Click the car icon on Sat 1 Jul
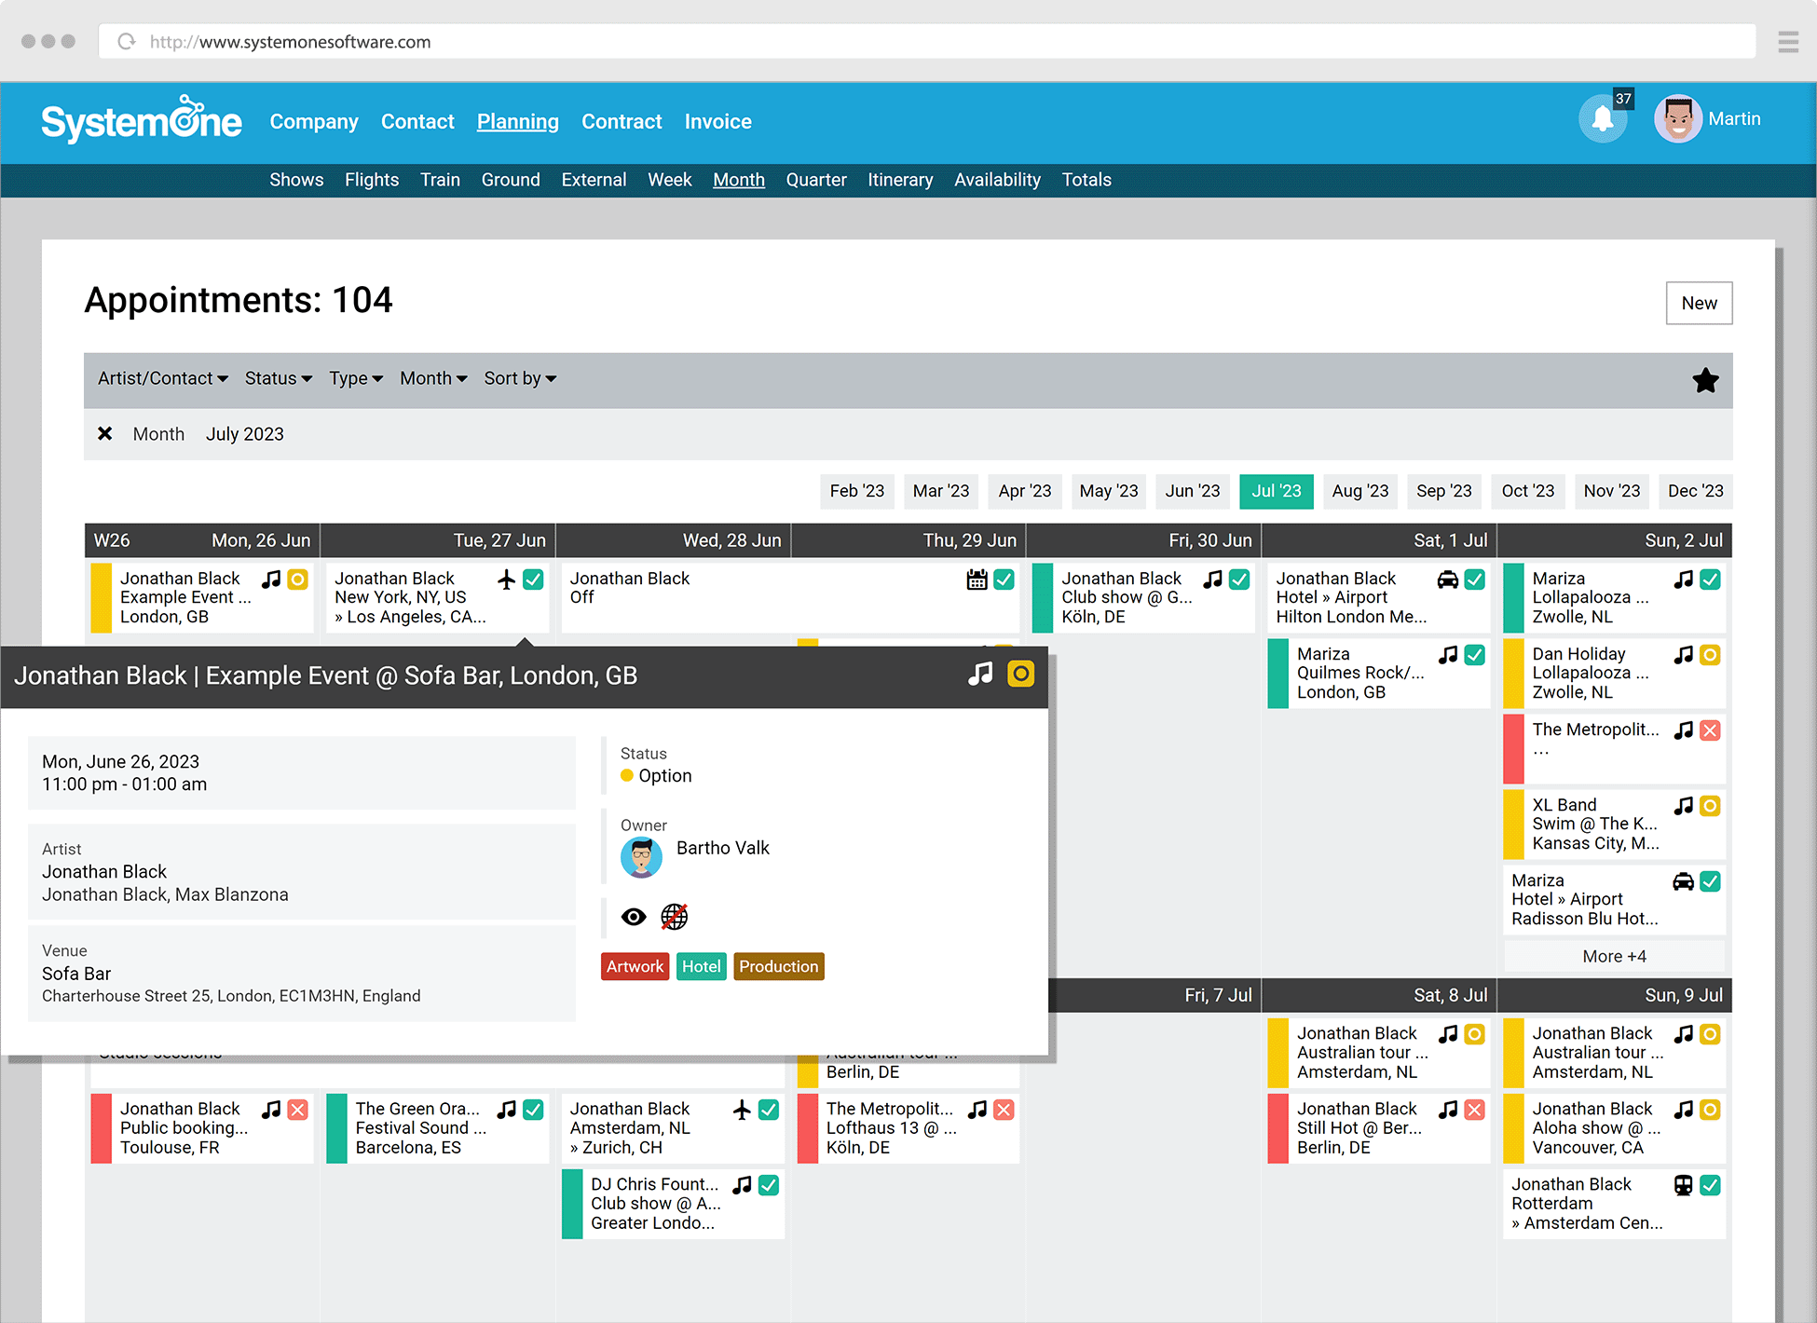The image size is (1817, 1323). (x=1447, y=580)
